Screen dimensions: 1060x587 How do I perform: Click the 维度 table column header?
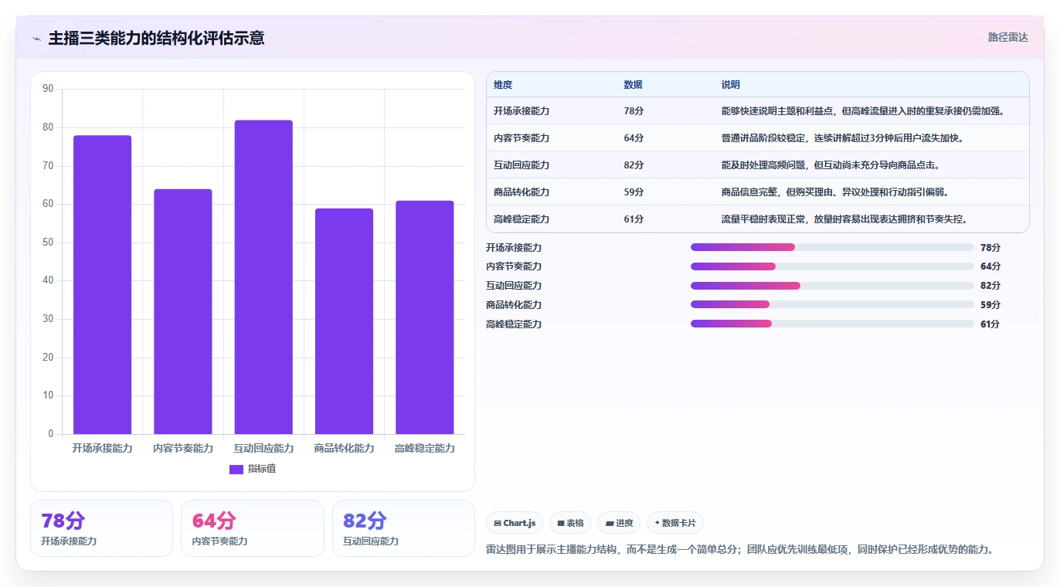(x=503, y=85)
